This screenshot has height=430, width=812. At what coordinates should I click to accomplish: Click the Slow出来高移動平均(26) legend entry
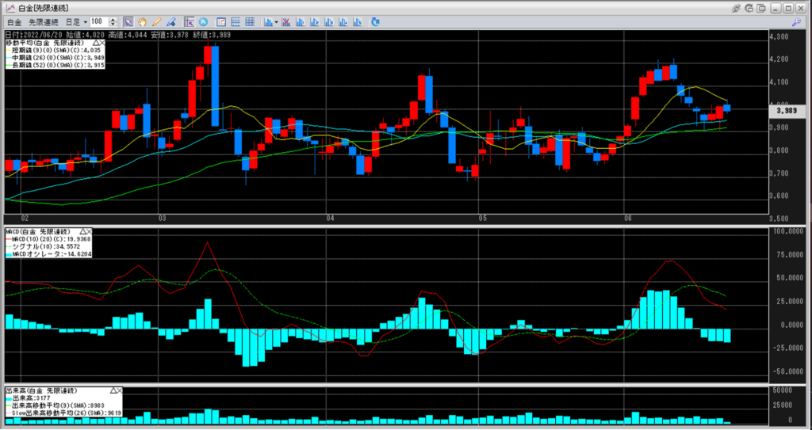coord(63,413)
